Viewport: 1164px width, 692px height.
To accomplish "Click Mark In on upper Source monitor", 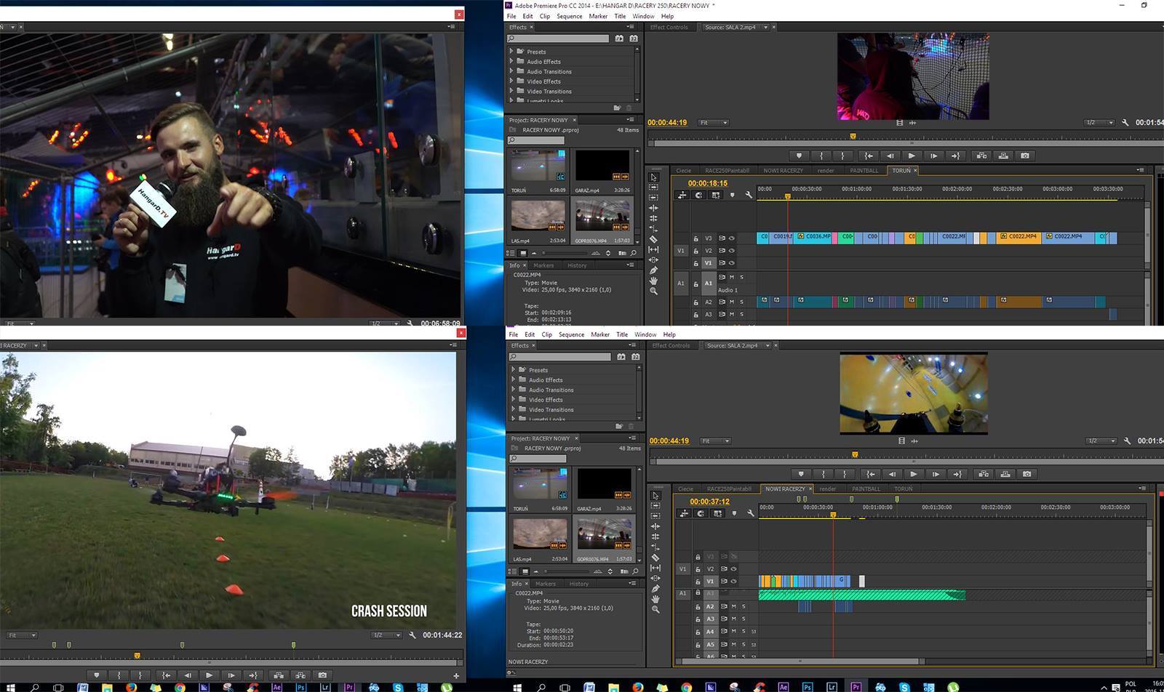I will click(821, 156).
